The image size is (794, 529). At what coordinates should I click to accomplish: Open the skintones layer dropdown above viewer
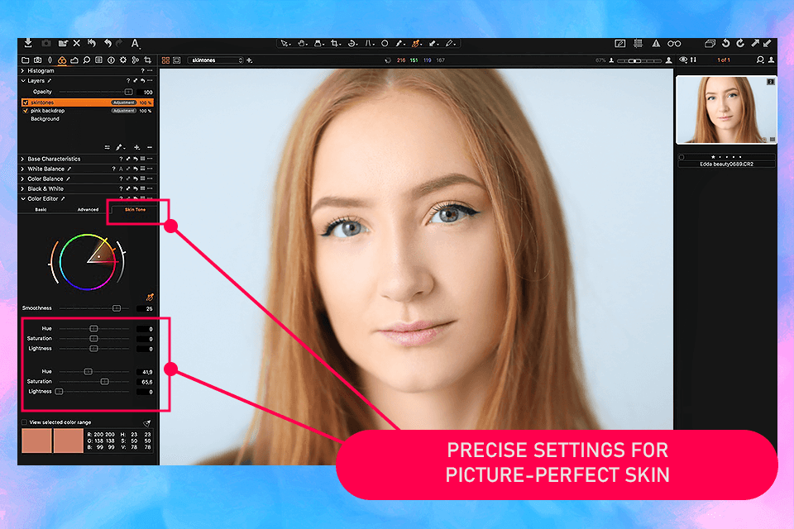coord(216,60)
